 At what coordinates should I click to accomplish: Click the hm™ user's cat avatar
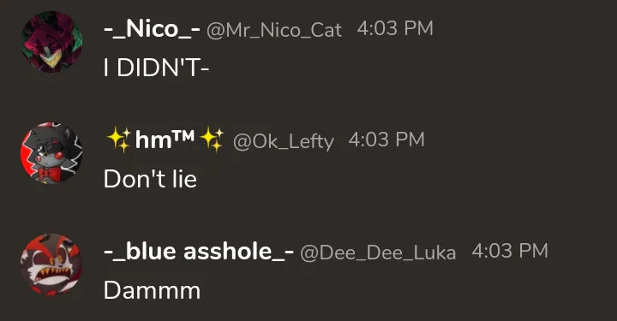click(x=51, y=153)
